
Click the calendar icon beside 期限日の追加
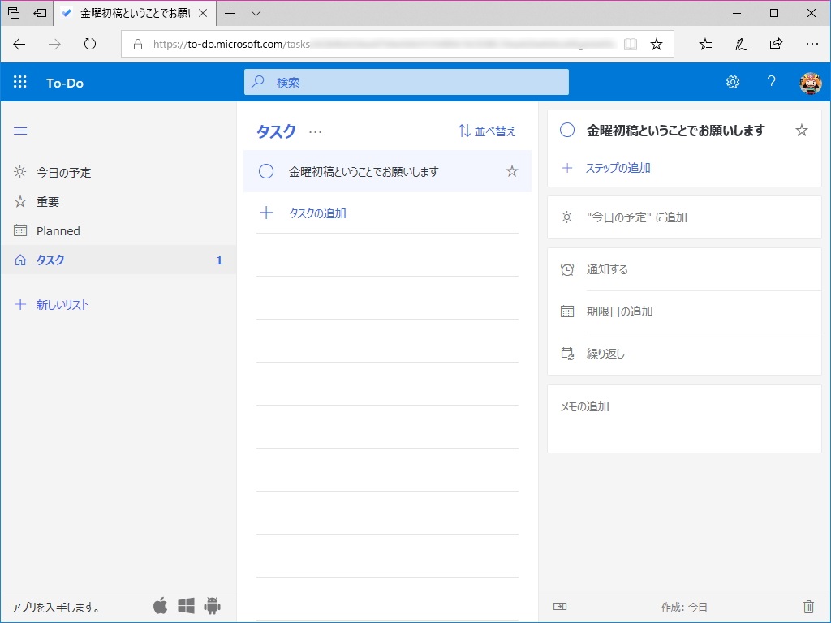click(566, 311)
